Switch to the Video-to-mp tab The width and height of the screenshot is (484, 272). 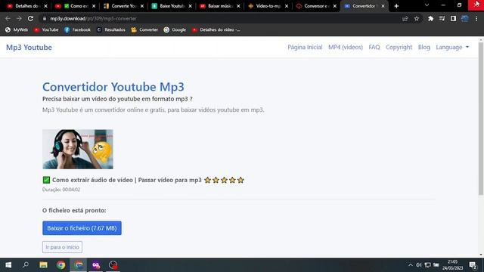coord(267,6)
